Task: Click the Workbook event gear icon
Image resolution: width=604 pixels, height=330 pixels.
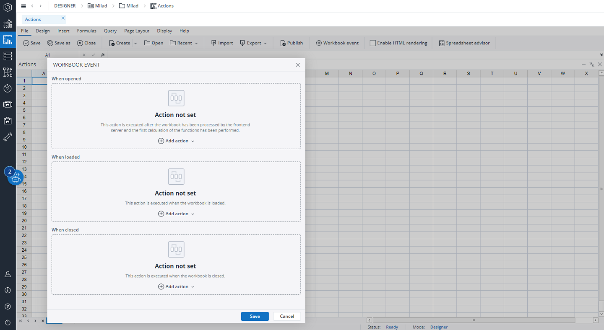Action: click(x=319, y=43)
